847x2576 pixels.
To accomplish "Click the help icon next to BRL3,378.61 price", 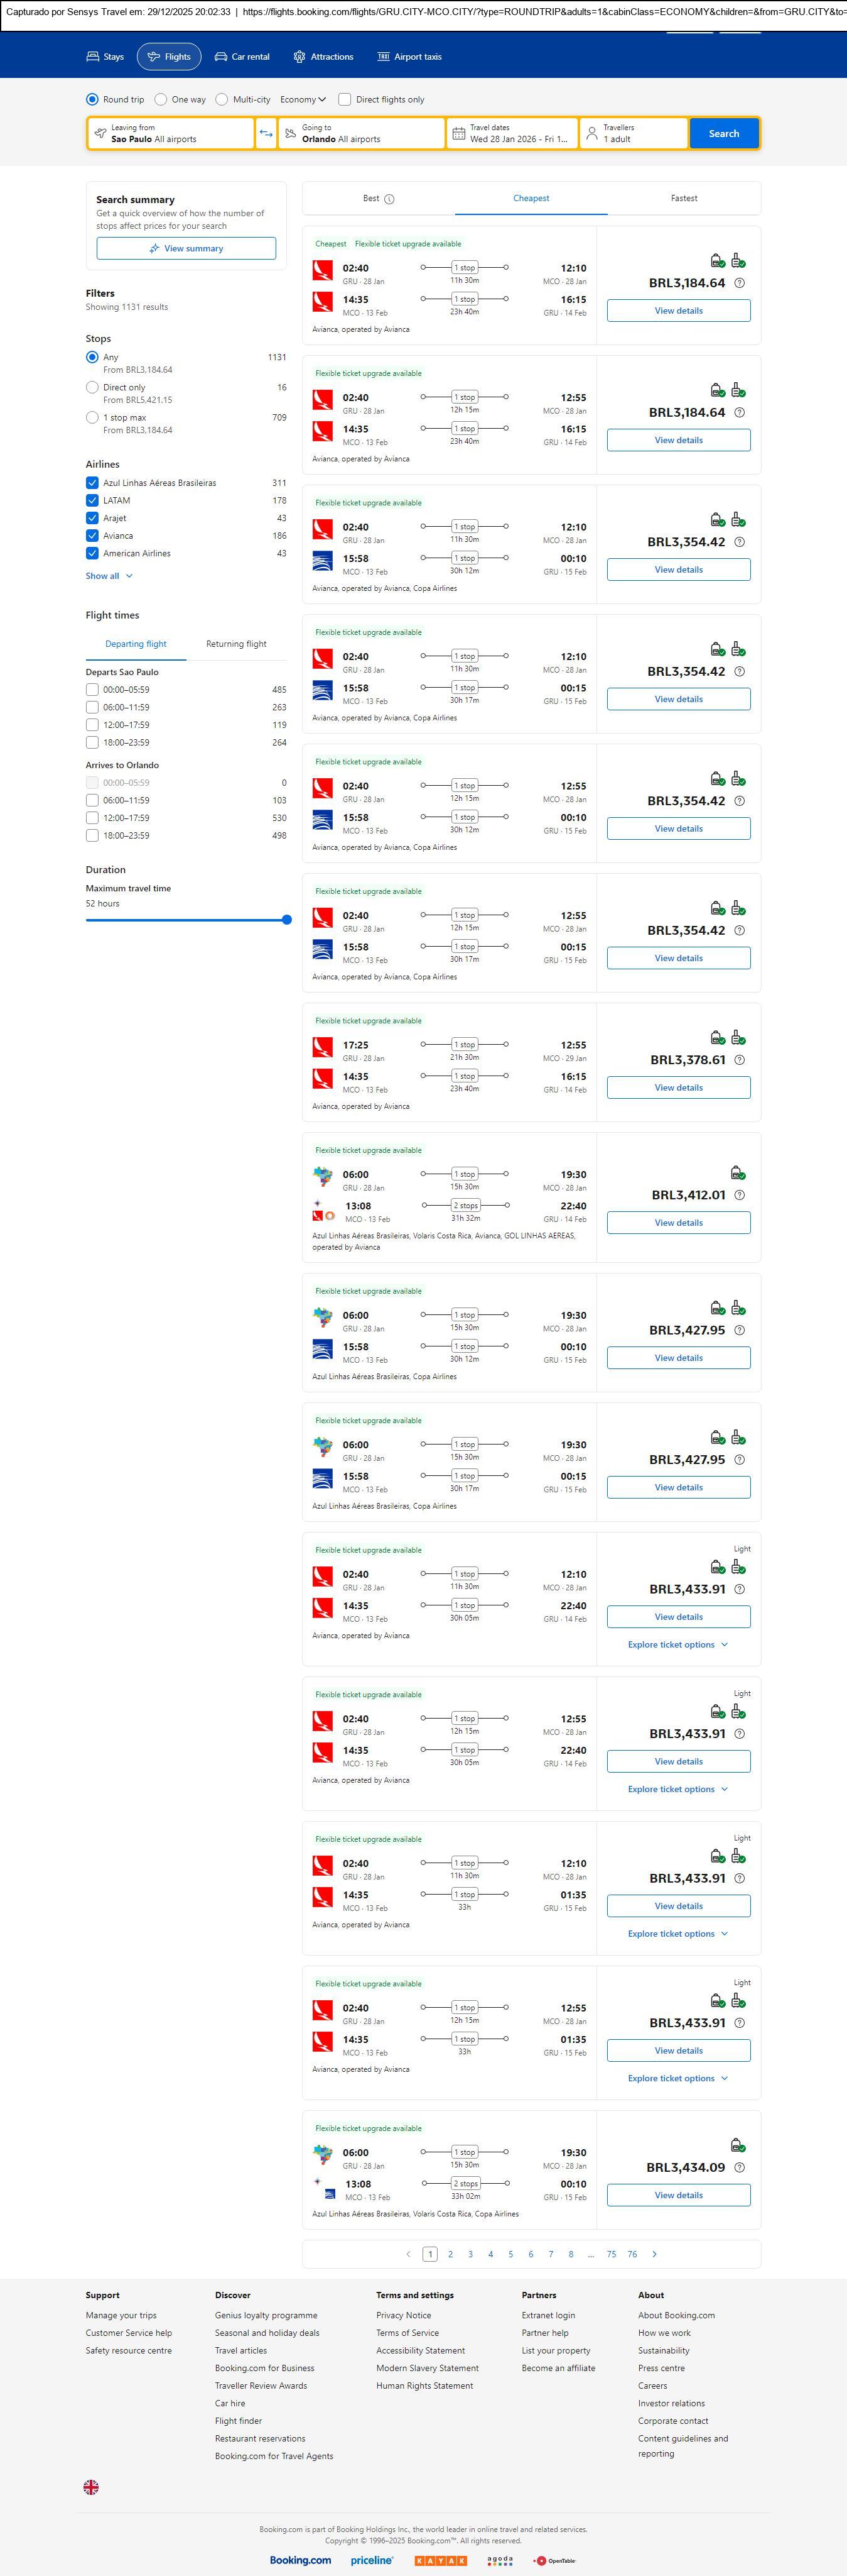I will [739, 1060].
